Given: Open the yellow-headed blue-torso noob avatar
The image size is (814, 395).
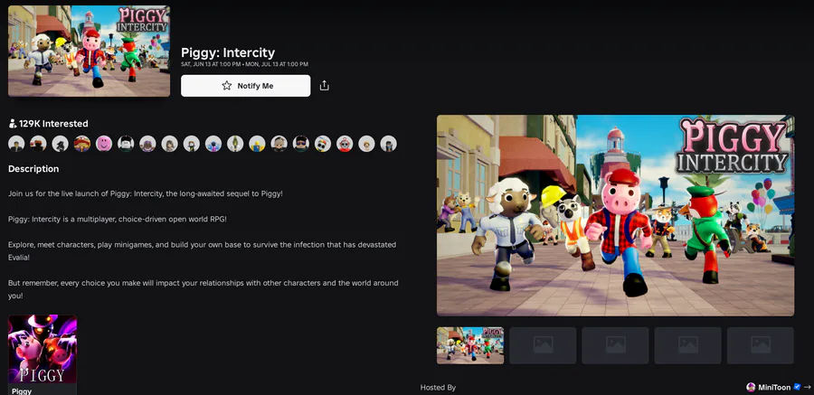Looking at the screenshot, I should click(257, 143).
